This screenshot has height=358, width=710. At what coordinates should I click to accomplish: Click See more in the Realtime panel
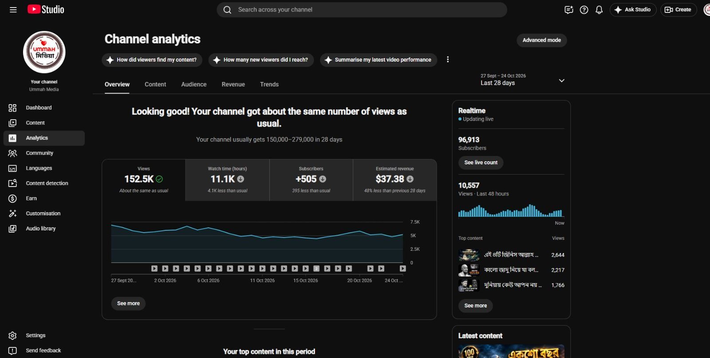click(x=475, y=306)
